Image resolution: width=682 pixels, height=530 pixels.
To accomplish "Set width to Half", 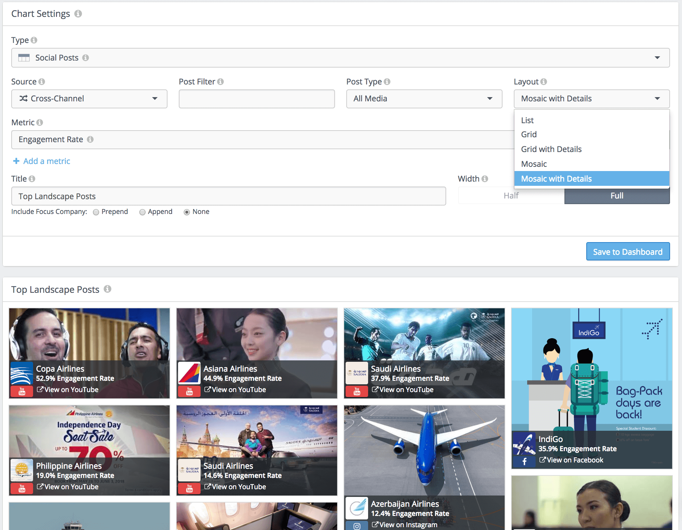I will tap(511, 196).
